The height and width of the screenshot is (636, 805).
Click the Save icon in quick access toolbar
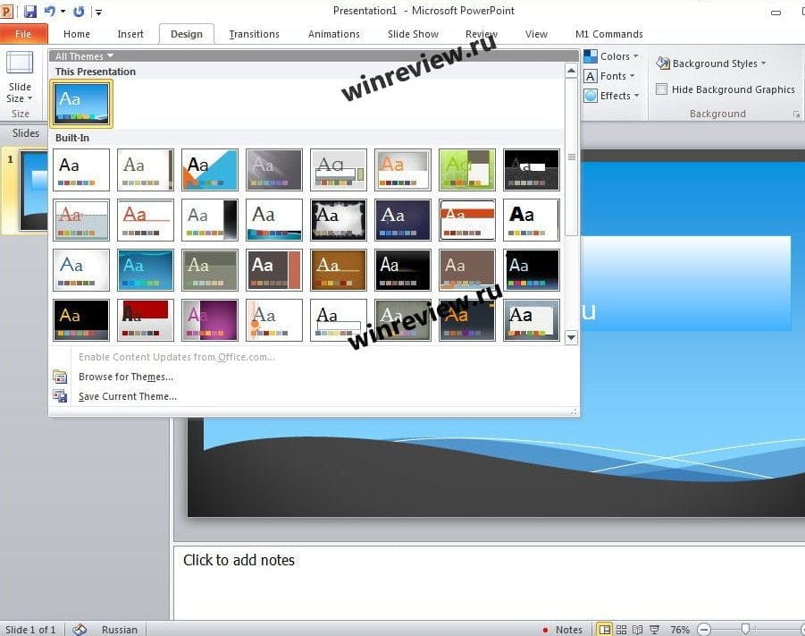click(30, 12)
